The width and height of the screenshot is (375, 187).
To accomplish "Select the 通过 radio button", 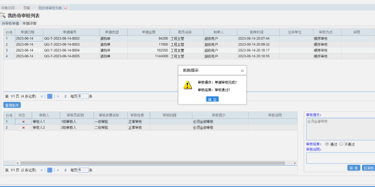I will point(327,144).
